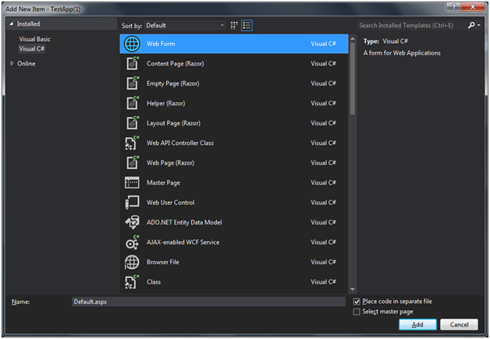Click the template list scroll down arrow

[x=353, y=288]
